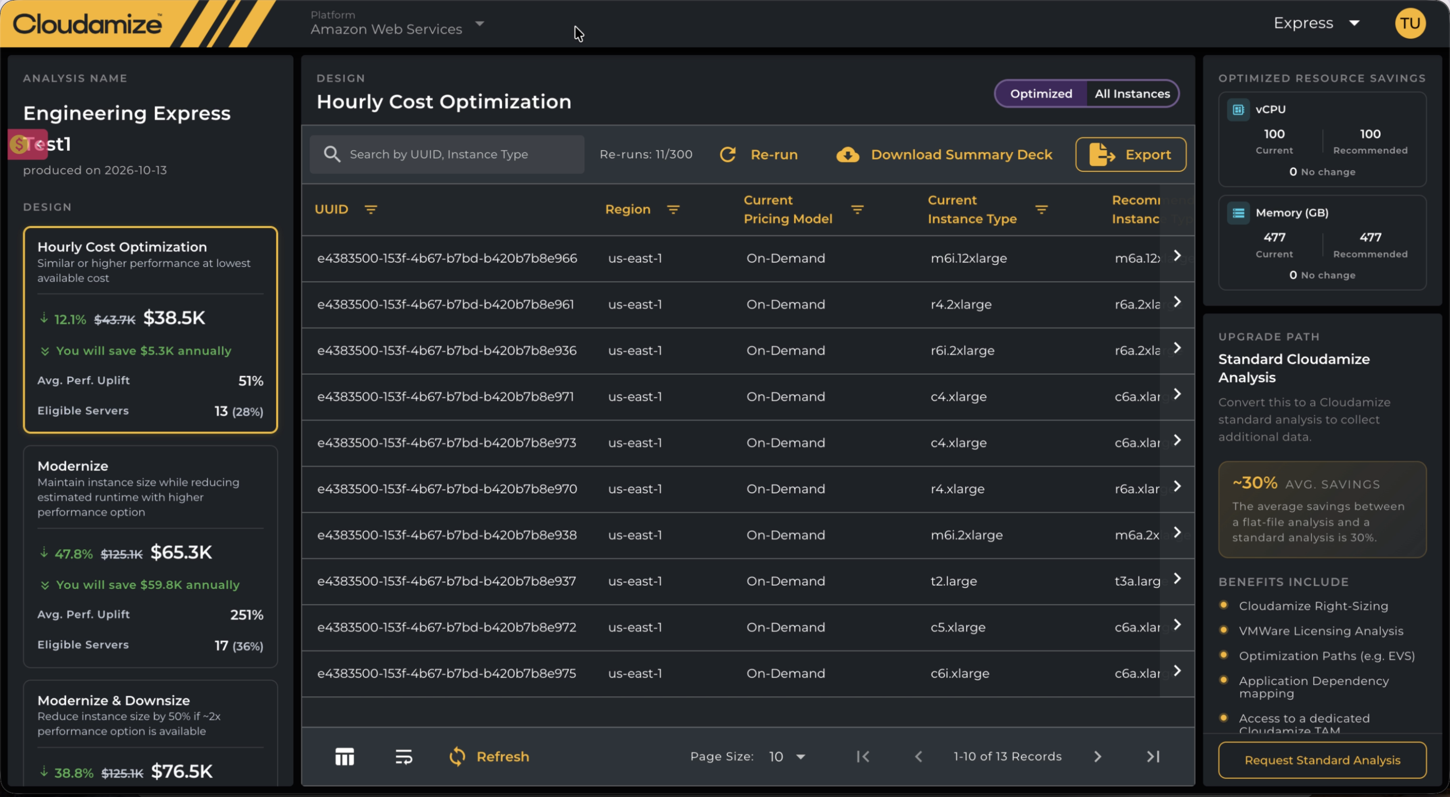Click the Re-run circular arrow icon
This screenshot has width=1450, height=797.
728,154
